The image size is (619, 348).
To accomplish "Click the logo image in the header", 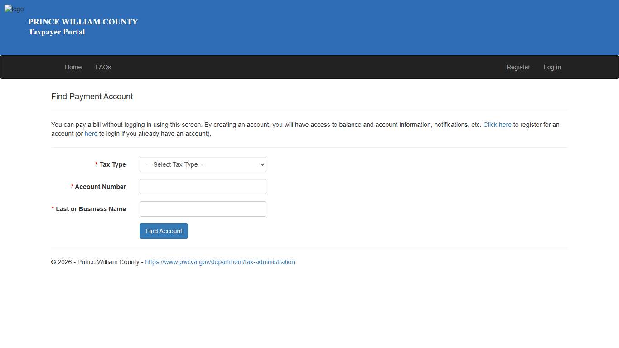I will (14, 9).
